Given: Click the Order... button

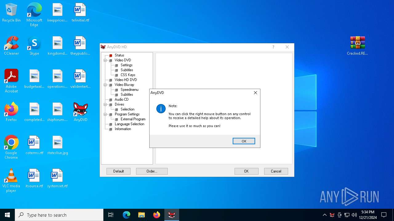Looking at the screenshot, I should click(152, 171).
